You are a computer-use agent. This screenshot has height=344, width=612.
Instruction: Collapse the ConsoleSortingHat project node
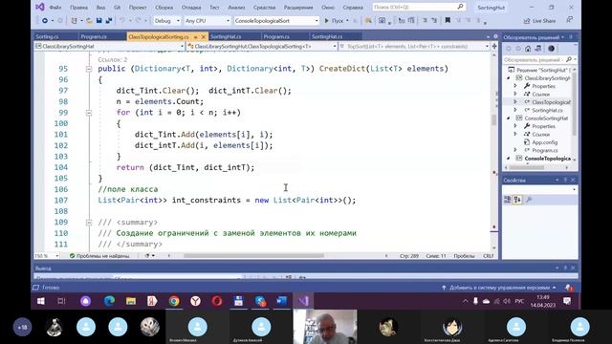[509, 118]
